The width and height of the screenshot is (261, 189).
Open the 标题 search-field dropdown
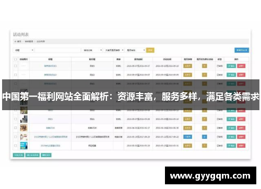pos(23,50)
